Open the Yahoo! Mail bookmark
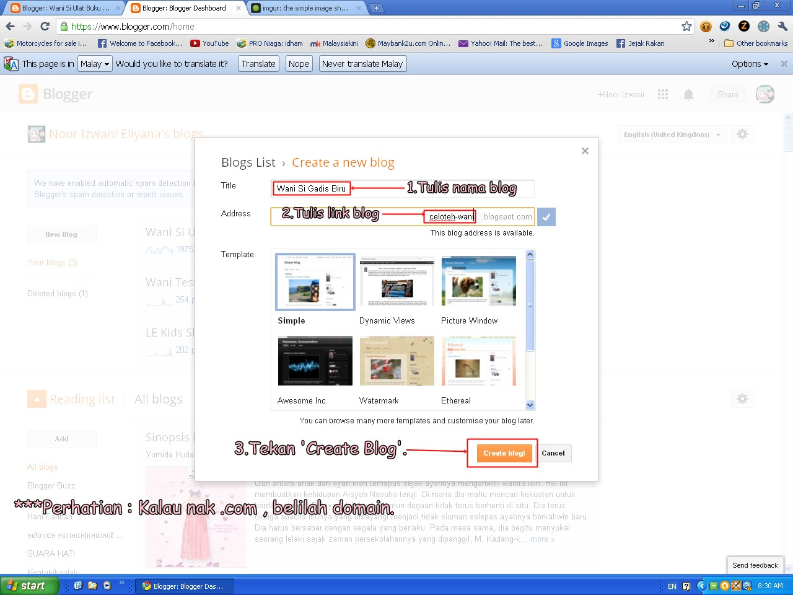 [501, 43]
